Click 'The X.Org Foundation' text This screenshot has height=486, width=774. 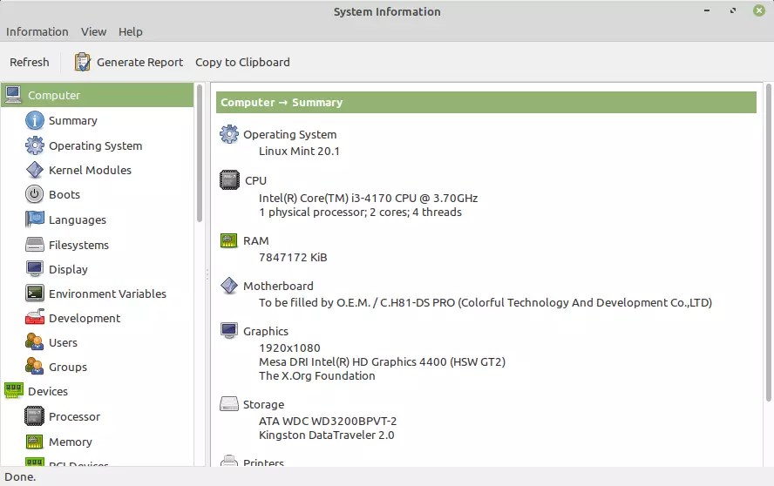317,375
